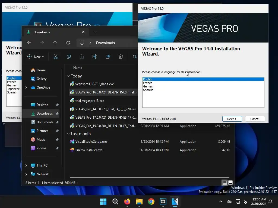Open Music in navigation pane
The image size is (278, 208).
(38, 139)
